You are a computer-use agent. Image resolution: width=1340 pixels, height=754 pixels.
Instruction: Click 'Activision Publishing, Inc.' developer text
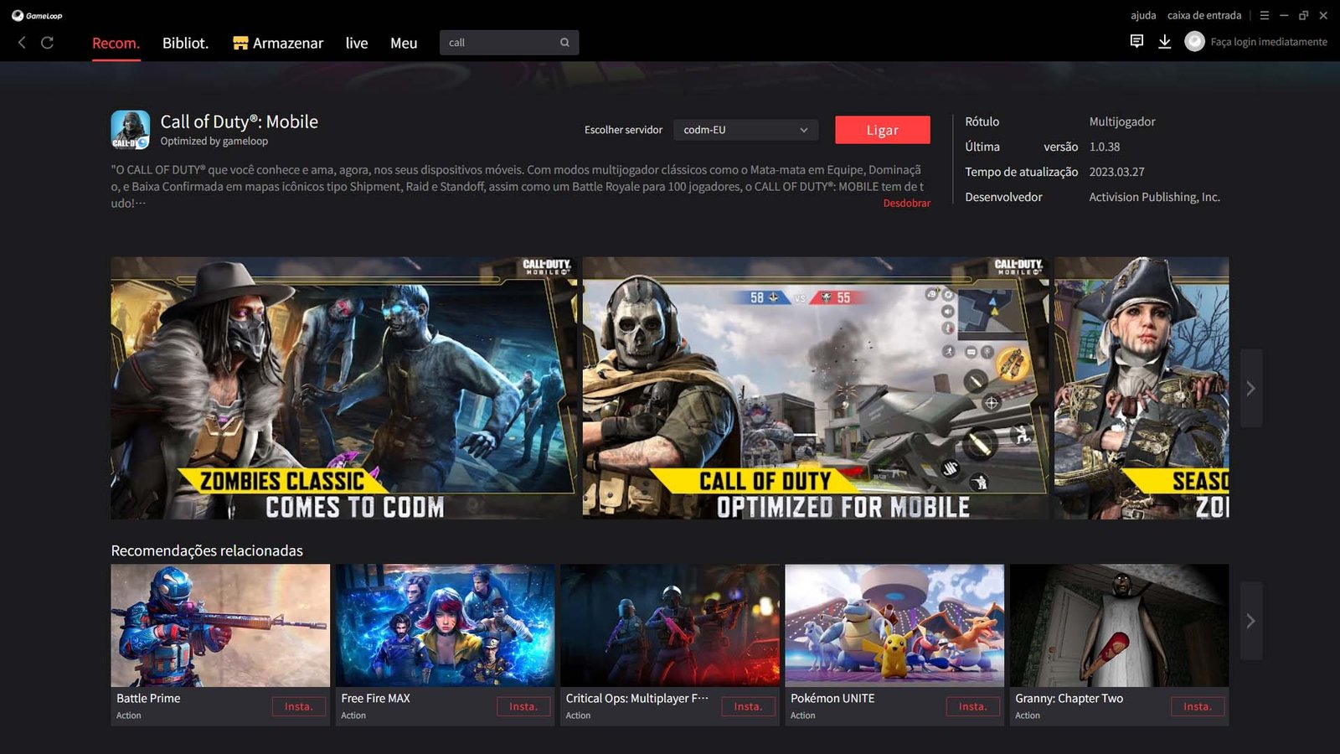1154,197
